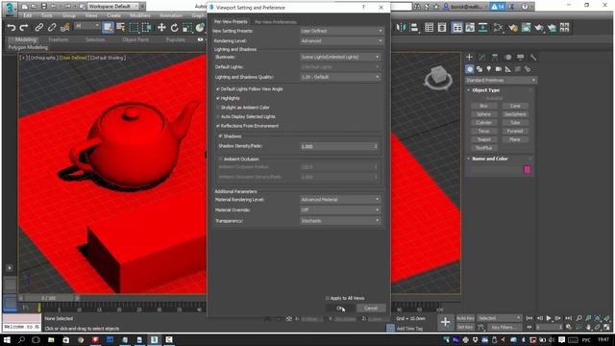The height and width of the screenshot is (346, 615).
Task: Enable the Ambient Occlusion checkbox
Action: click(220, 159)
